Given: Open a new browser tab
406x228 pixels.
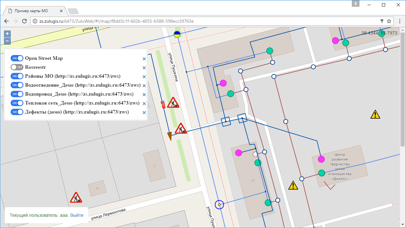Looking at the screenshot, I should click(x=73, y=11).
